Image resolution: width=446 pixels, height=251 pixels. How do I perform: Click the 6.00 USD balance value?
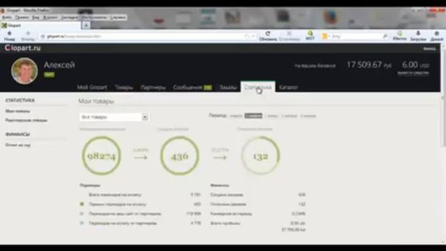coord(415,65)
